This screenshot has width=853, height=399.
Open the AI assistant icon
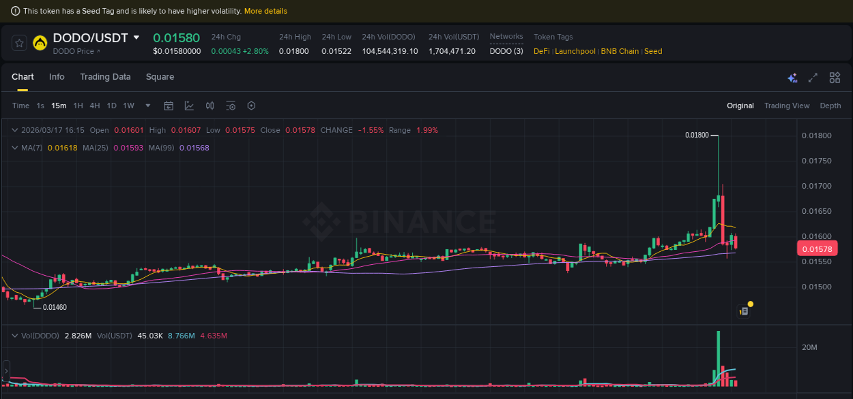(792, 78)
